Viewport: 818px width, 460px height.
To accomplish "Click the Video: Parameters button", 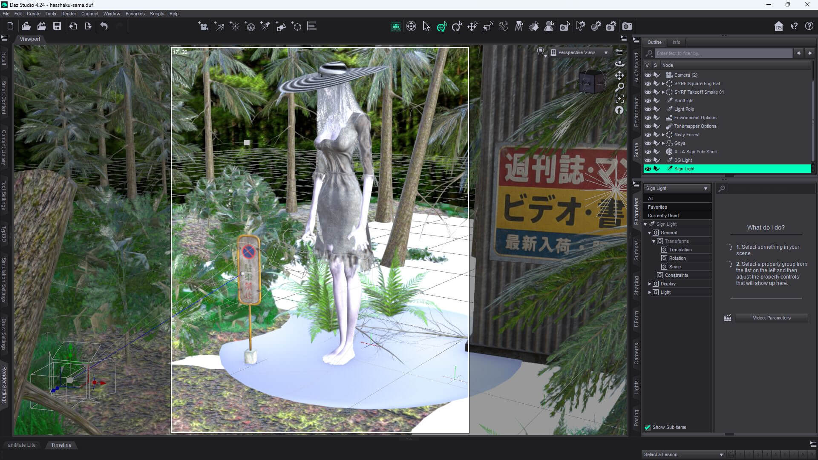I will (771, 318).
